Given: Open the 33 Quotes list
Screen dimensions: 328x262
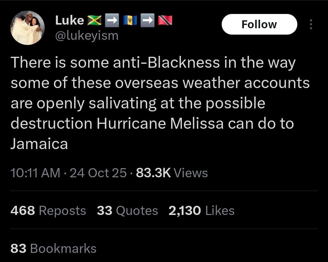Looking at the screenshot, I should click(127, 210).
